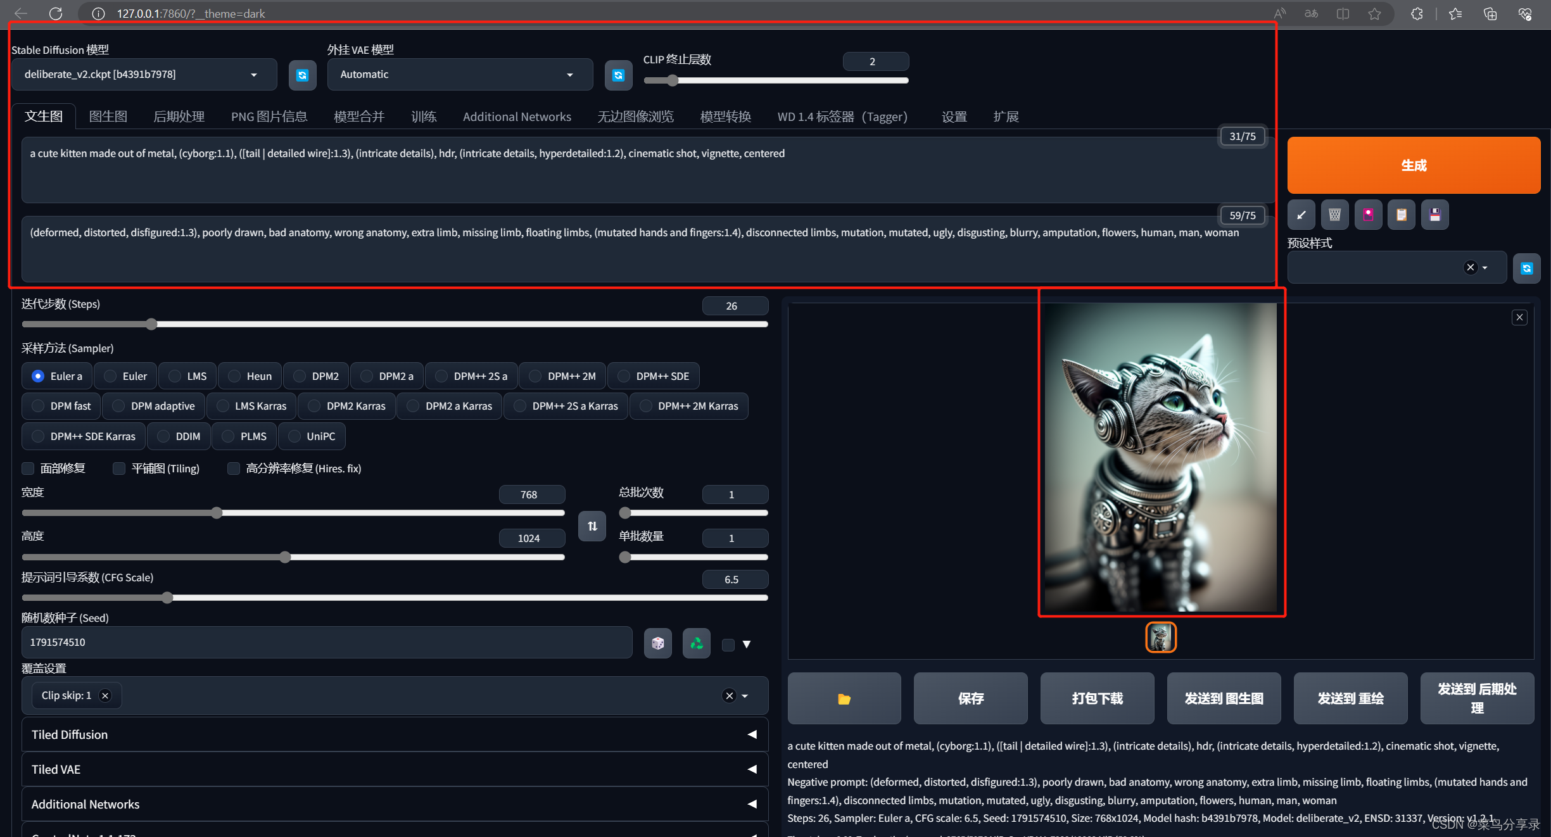Select the kitten thumbnail below the preview
The width and height of the screenshot is (1551, 837).
click(1160, 637)
